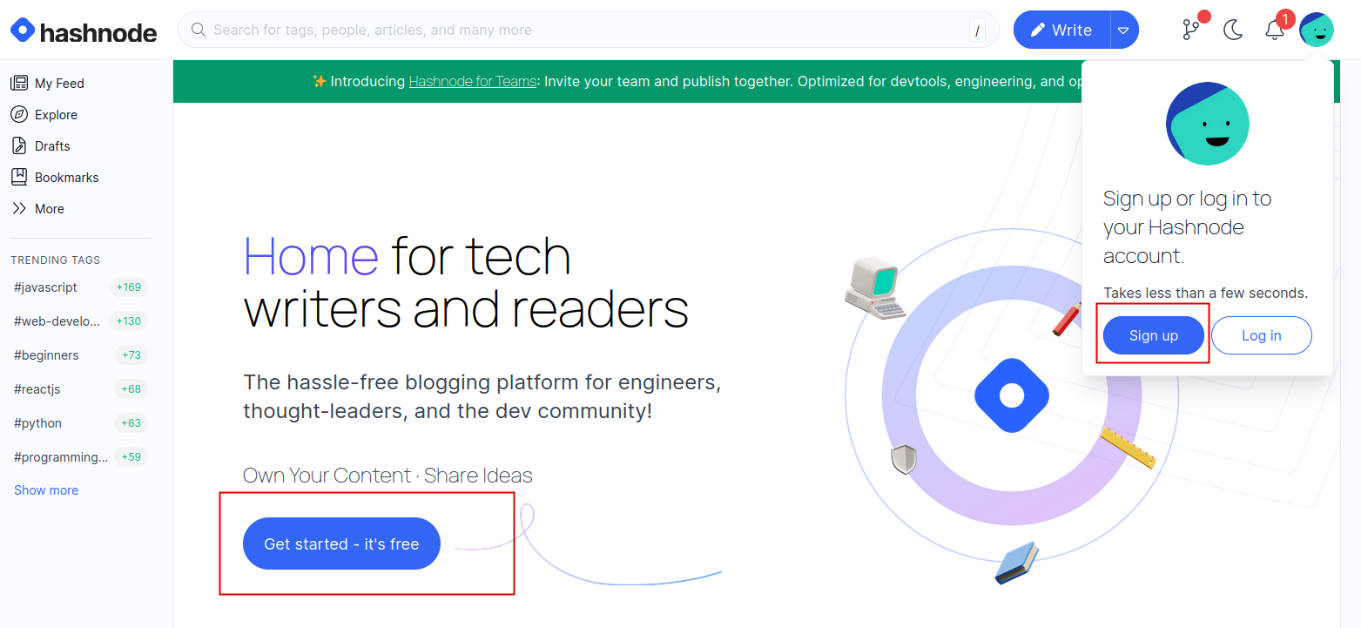Open the changelog branch icon

[1190, 30]
